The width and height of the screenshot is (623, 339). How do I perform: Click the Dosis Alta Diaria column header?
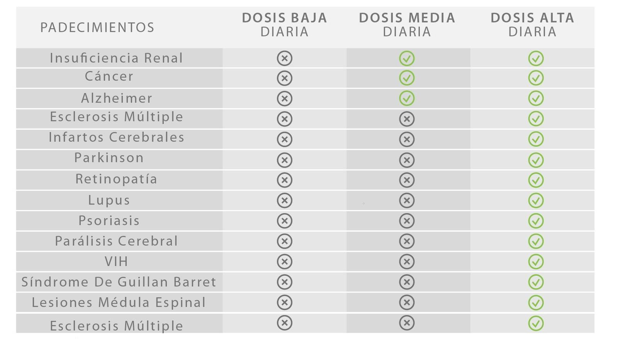tap(532, 25)
